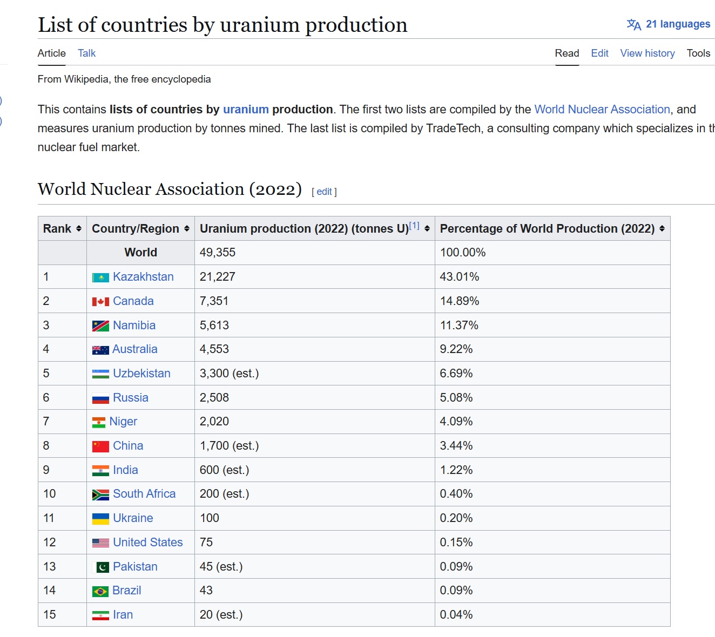The image size is (715, 637).
Task: Click the India flag icon
Action: click(100, 471)
